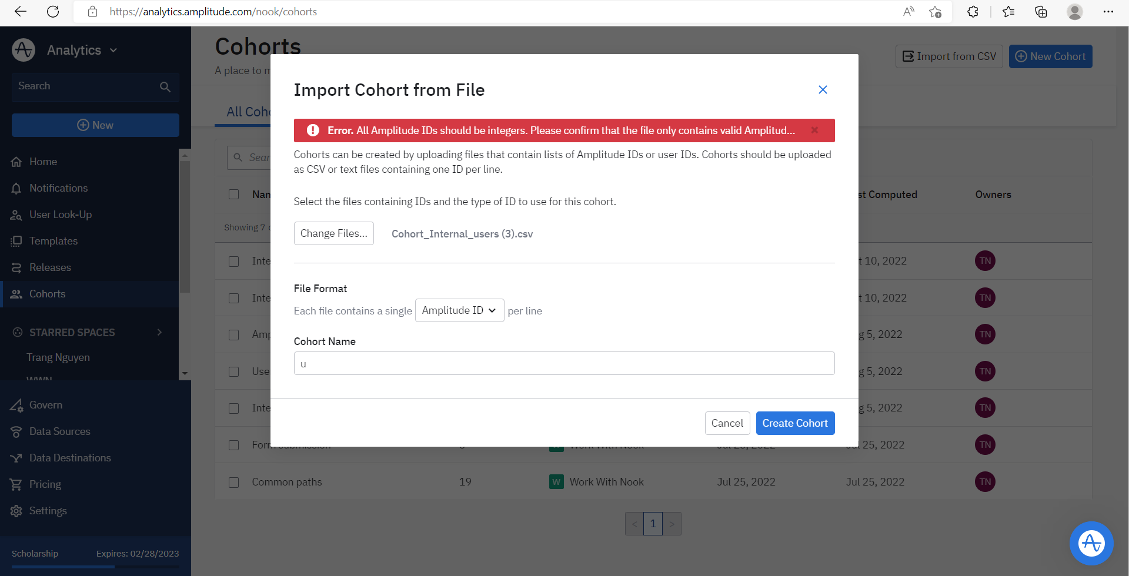1129x576 pixels.
Task: Open Notifications in the sidebar
Action: tap(58, 188)
